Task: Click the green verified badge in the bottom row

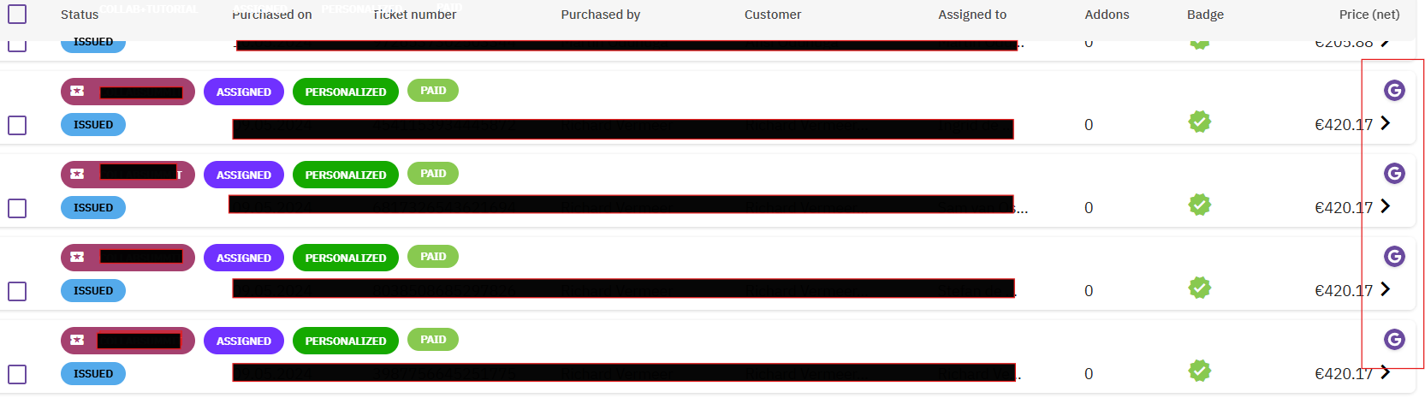Action: click(1200, 371)
